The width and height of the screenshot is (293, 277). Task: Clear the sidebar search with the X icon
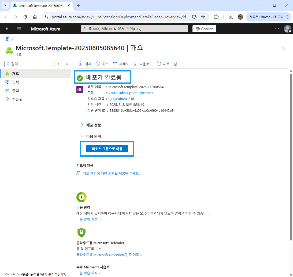[x=59, y=64]
